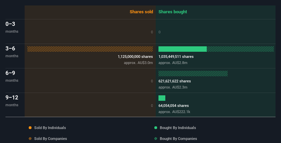
Task: Click the 1,125,000,000 shares value
Action: point(135,57)
